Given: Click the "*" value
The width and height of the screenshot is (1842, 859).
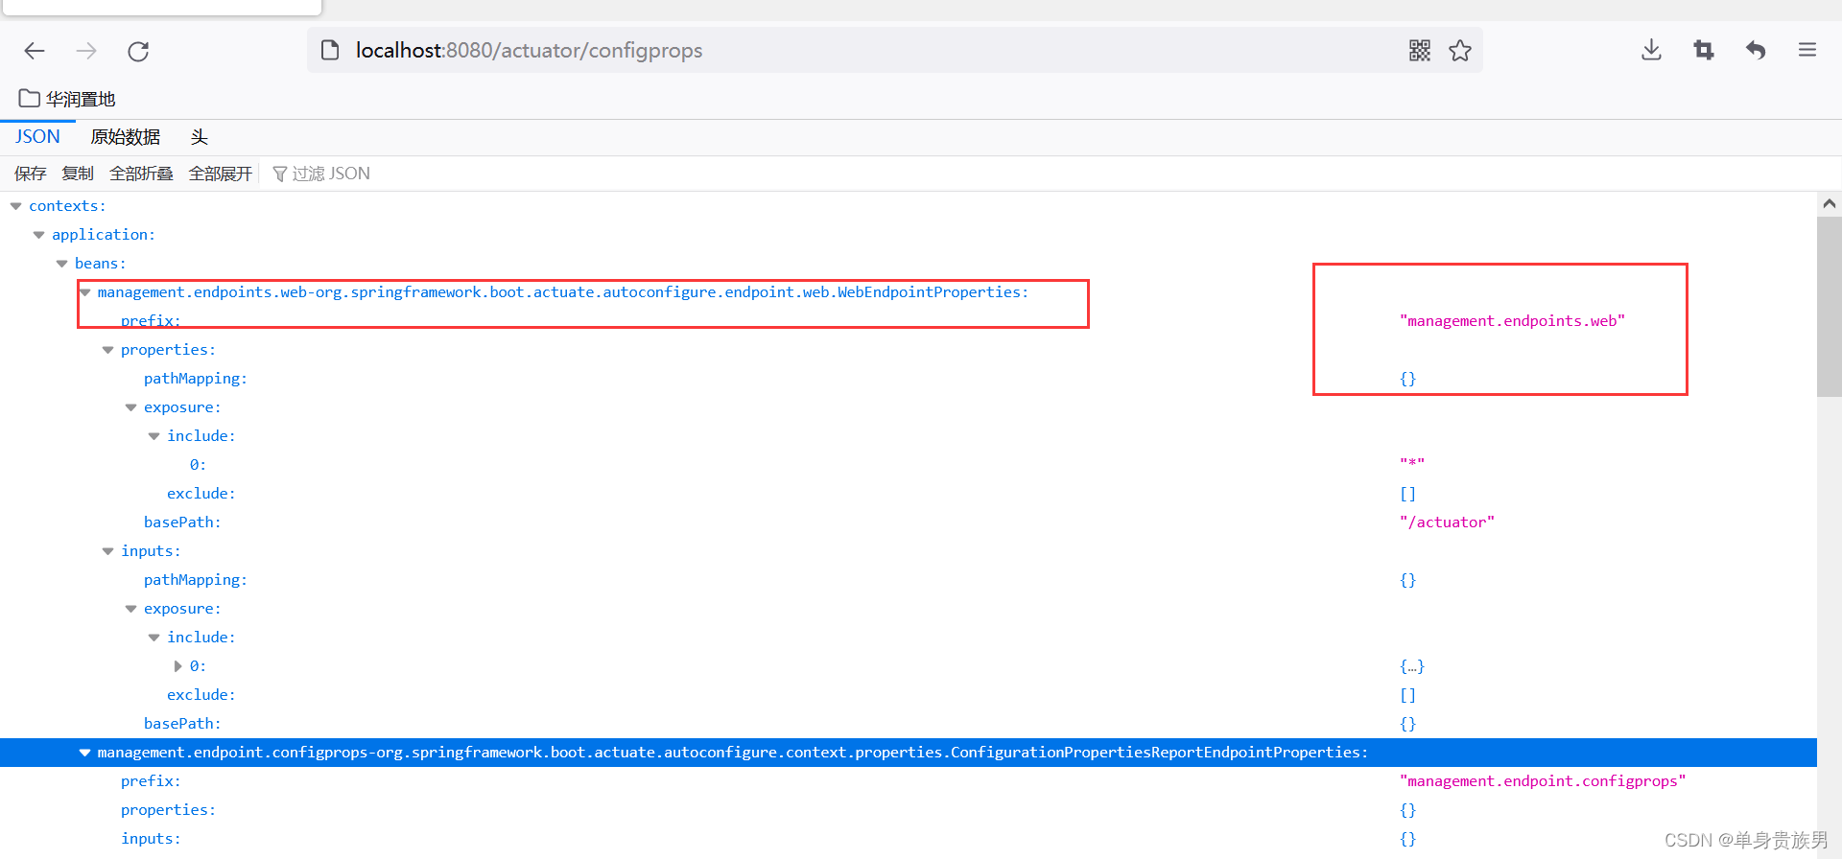Looking at the screenshot, I should (x=1412, y=464).
